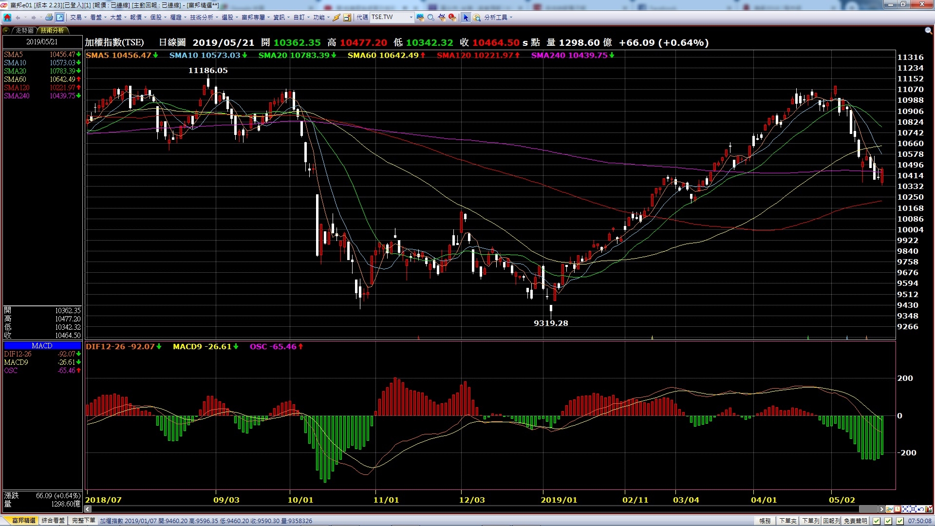The width and height of the screenshot is (935, 526).
Task: Click the magnifier search icon beside symbol box
Action: (x=430, y=18)
